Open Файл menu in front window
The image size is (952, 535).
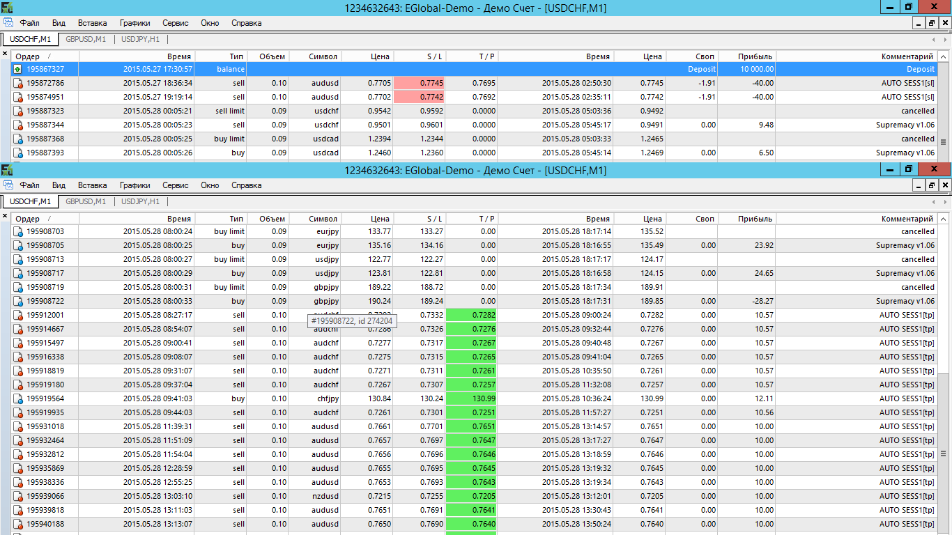click(30, 185)
